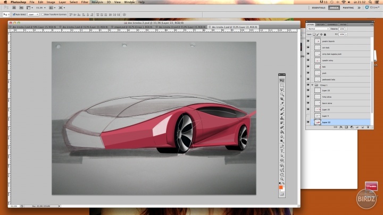Select the Pen tool

[x=282, y=147]
